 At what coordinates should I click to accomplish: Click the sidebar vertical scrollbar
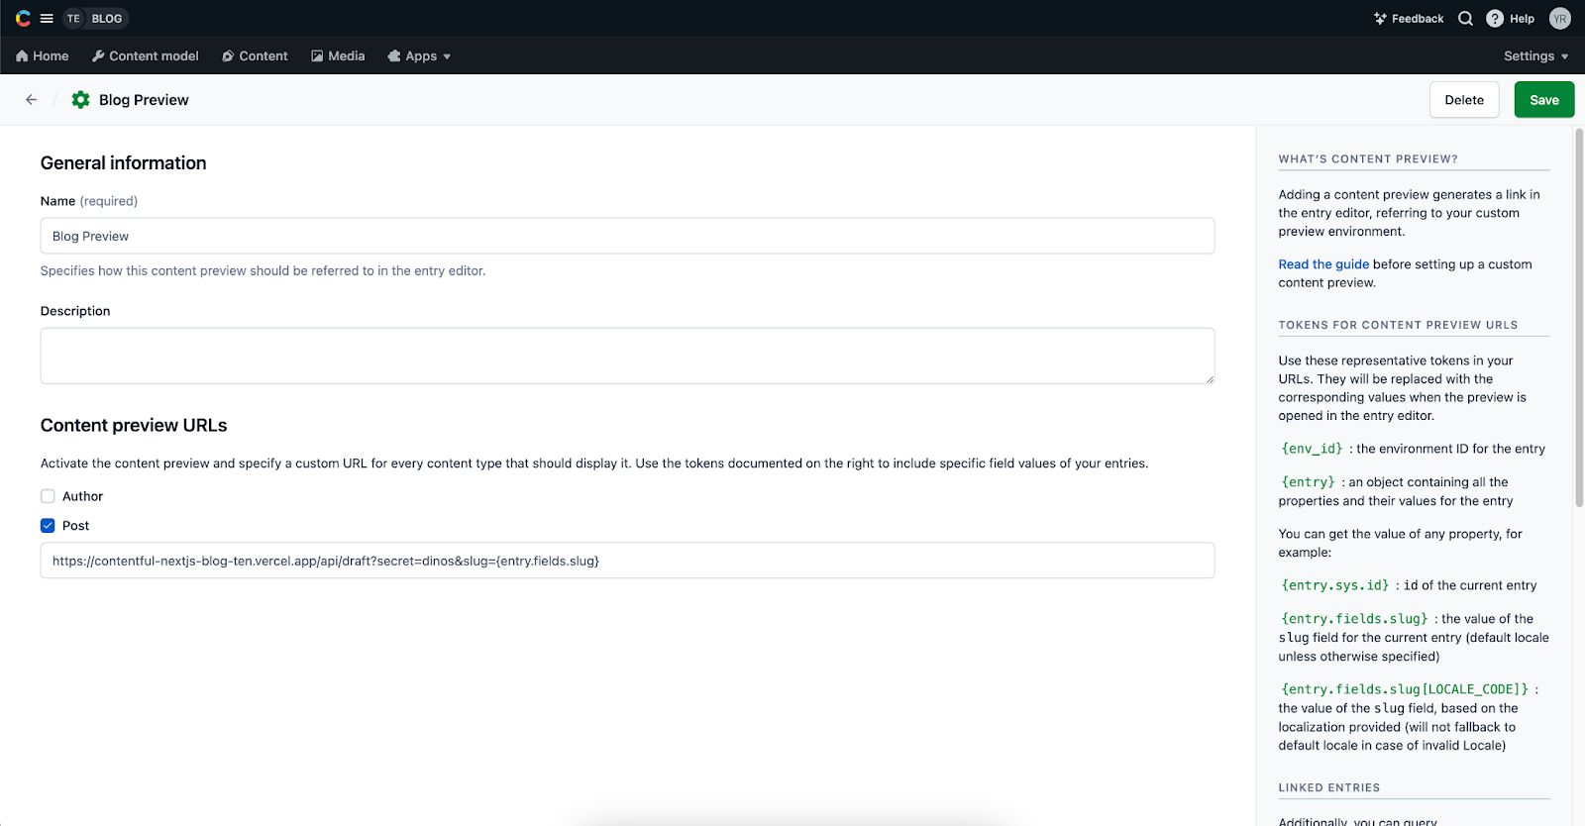tap(1579, 317)
